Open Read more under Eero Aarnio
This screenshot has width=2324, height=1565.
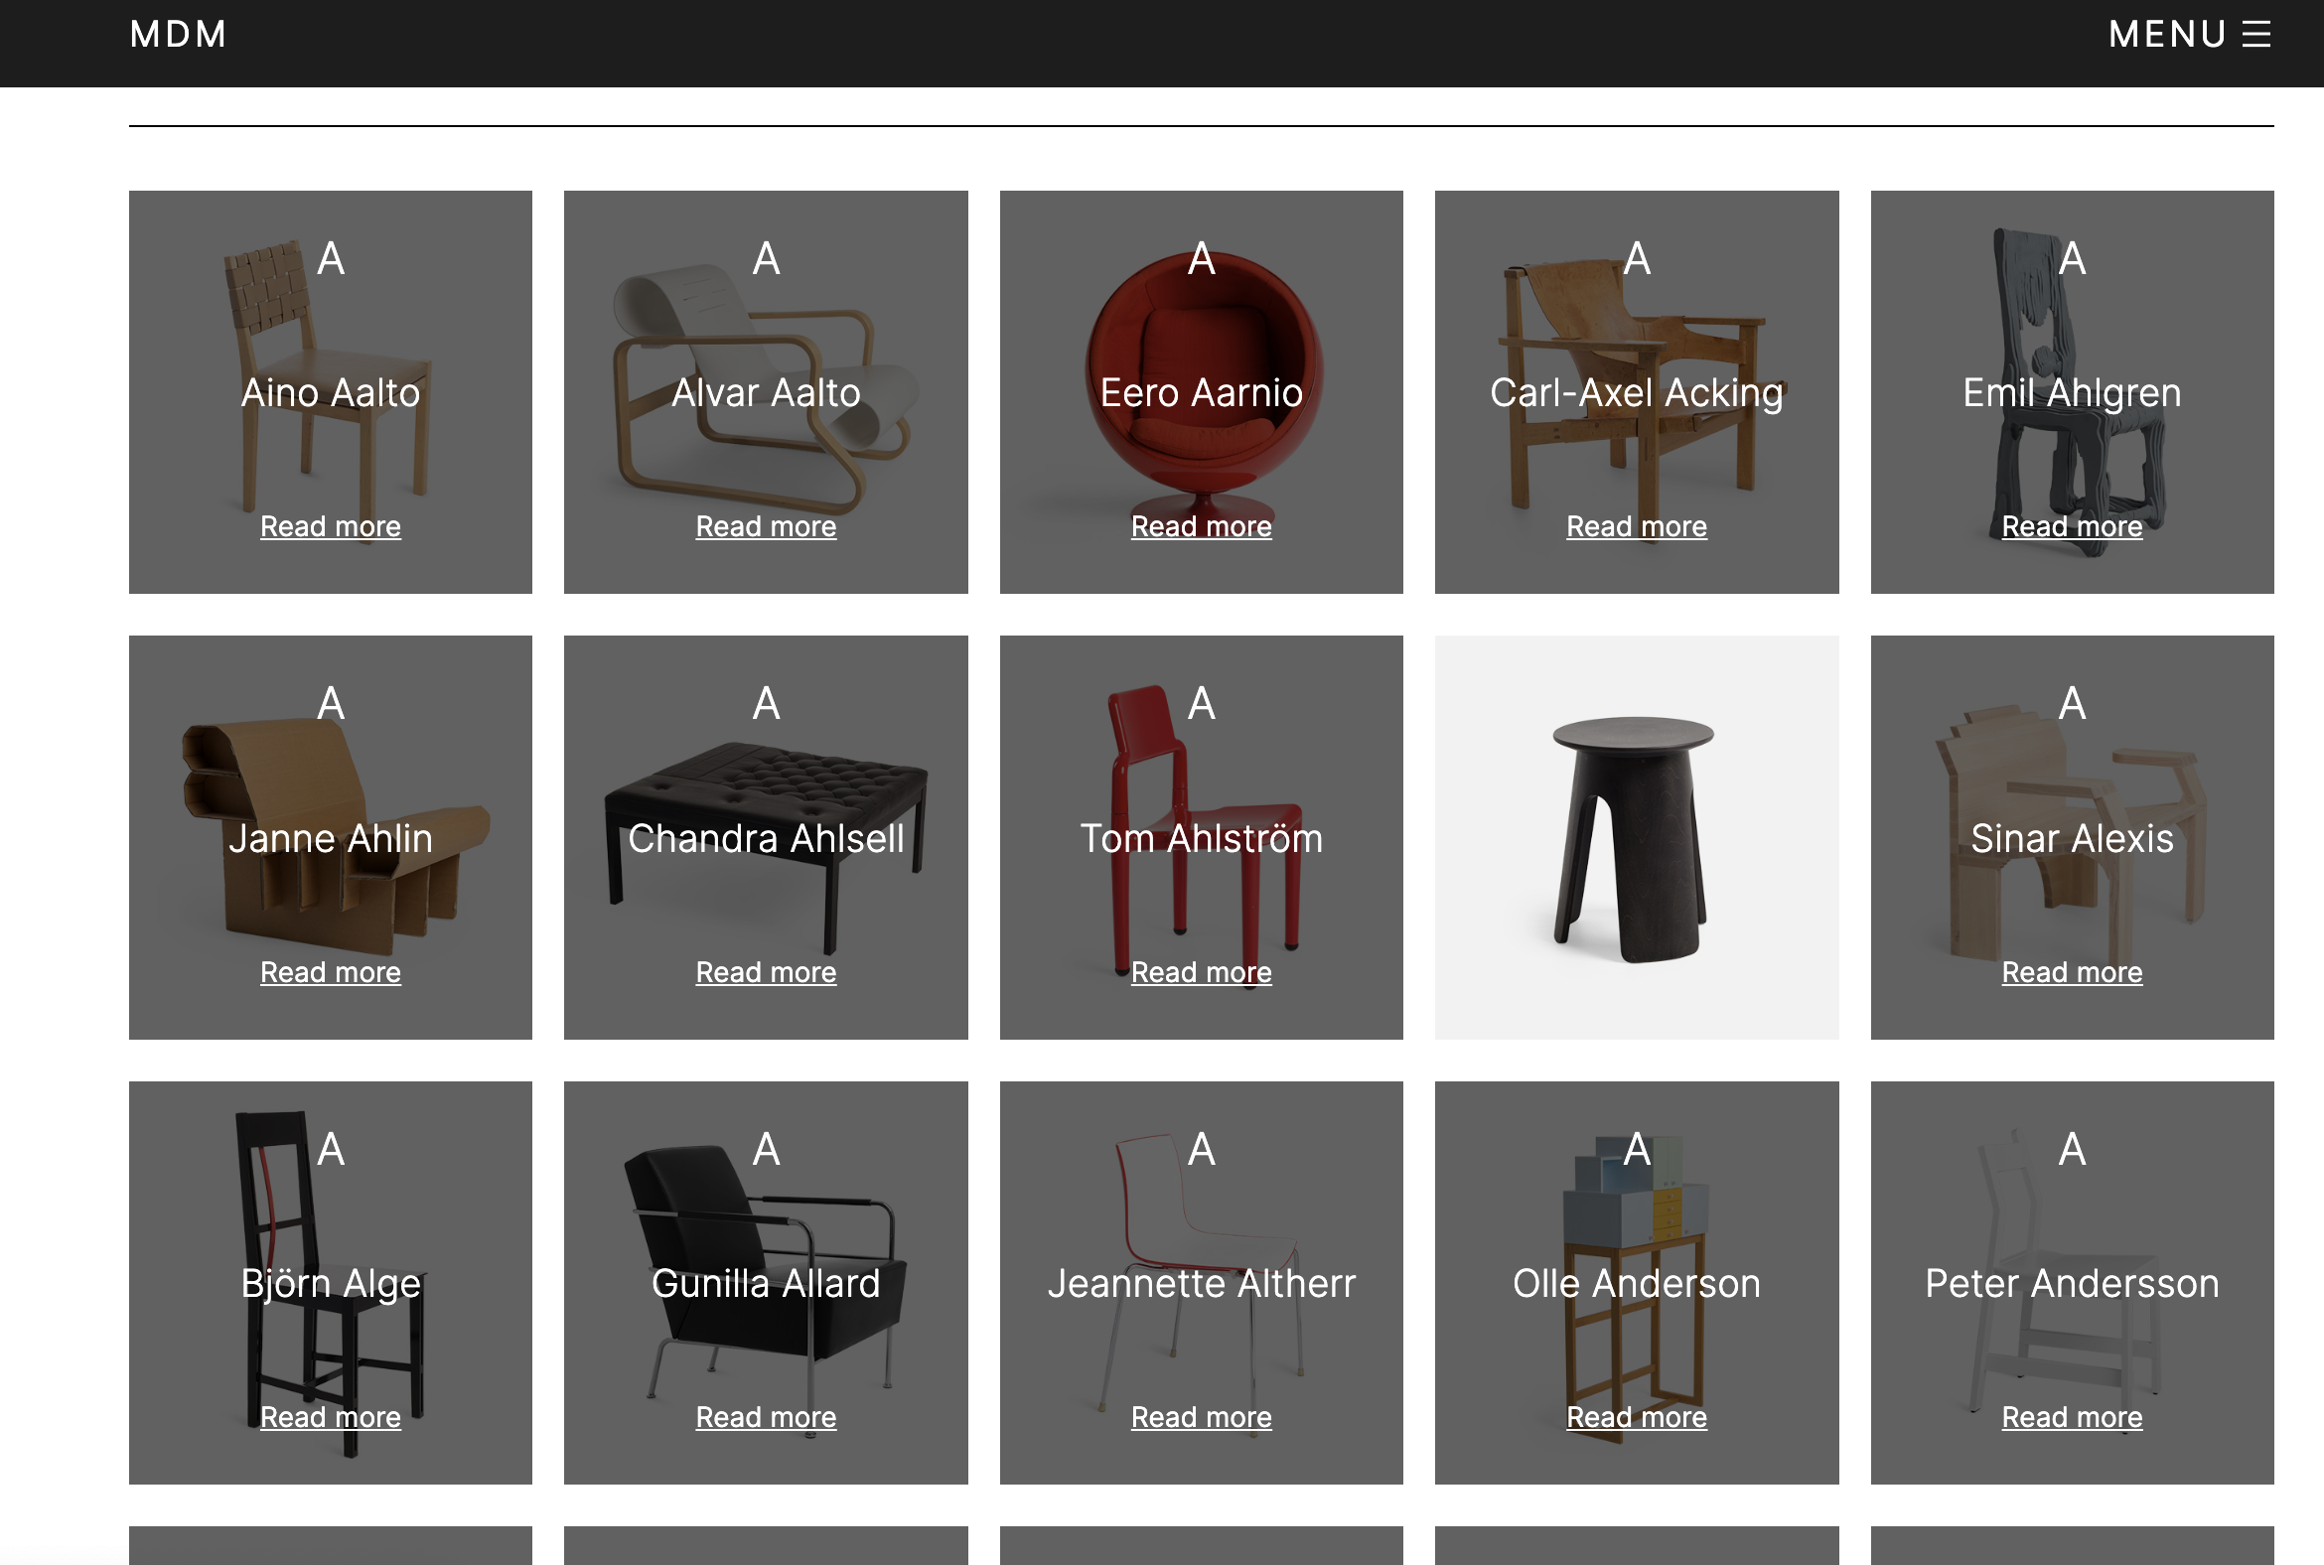(x=1201, y=526)
